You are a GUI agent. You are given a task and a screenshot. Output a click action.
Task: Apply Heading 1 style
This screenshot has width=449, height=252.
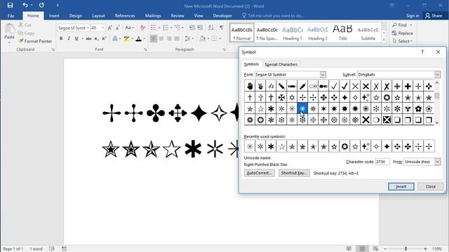coord(293,33)
